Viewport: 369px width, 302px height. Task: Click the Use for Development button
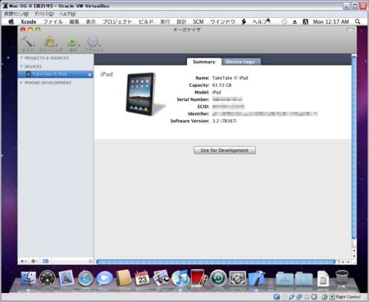pos(225,150)
